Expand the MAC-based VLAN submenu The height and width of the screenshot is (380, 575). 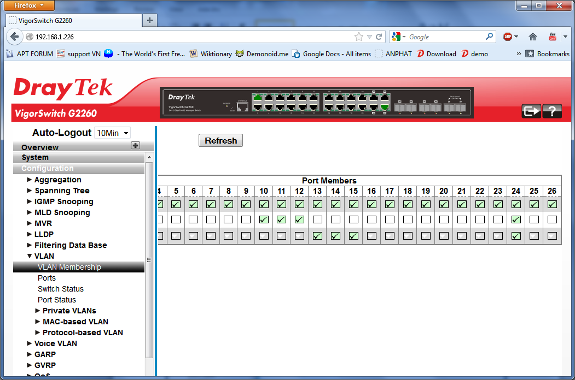tap(72, 322)
